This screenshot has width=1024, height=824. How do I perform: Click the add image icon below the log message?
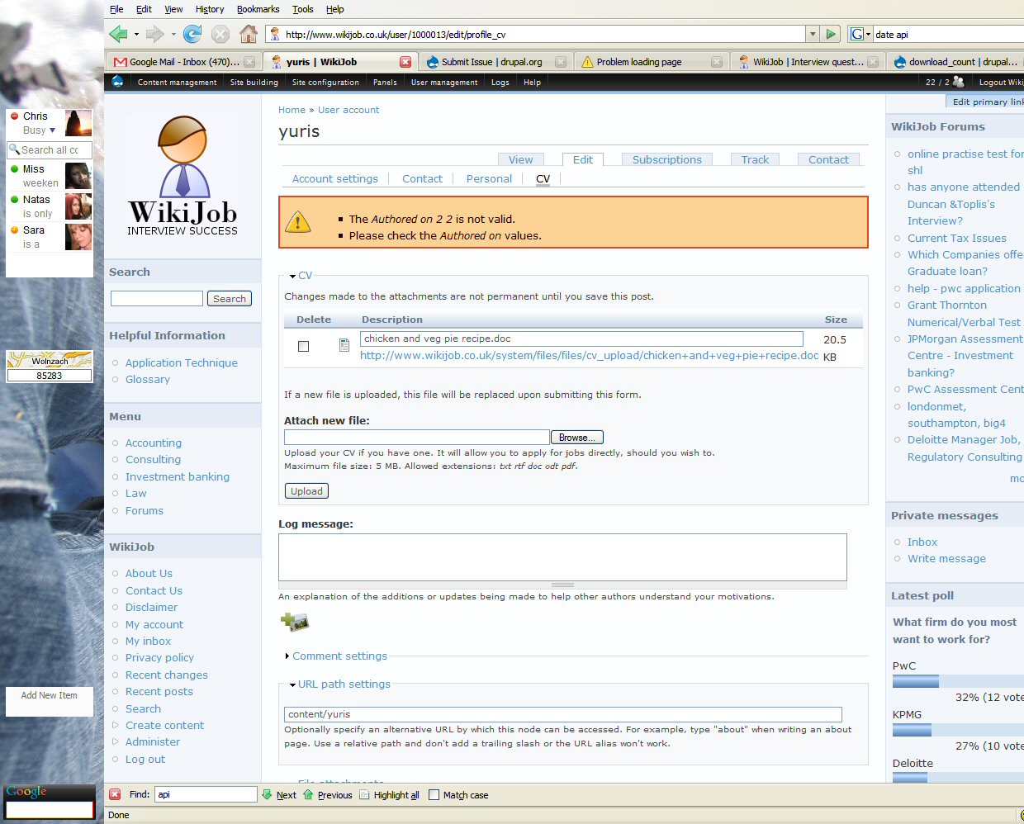[294, 622]
